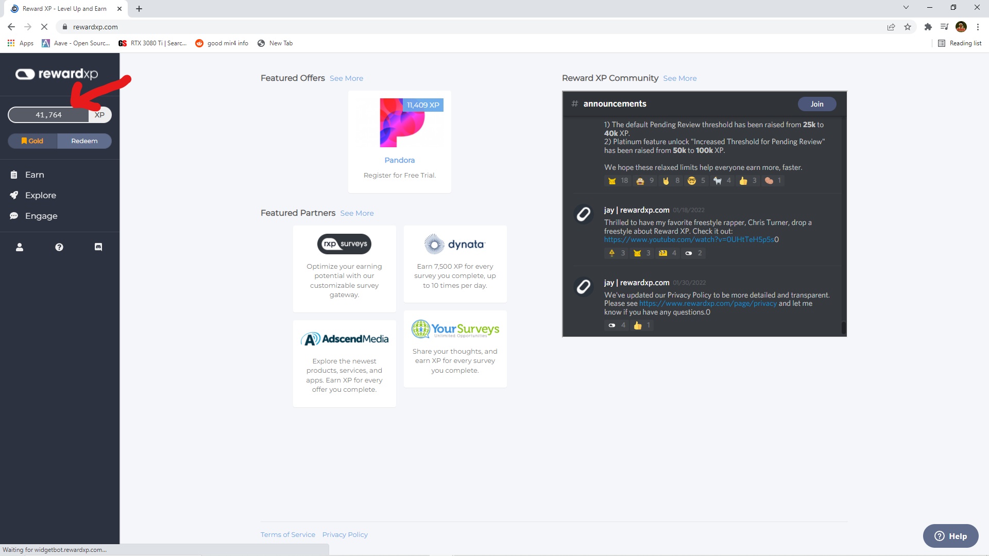Click the rewardxp logo

coord(57,74)
